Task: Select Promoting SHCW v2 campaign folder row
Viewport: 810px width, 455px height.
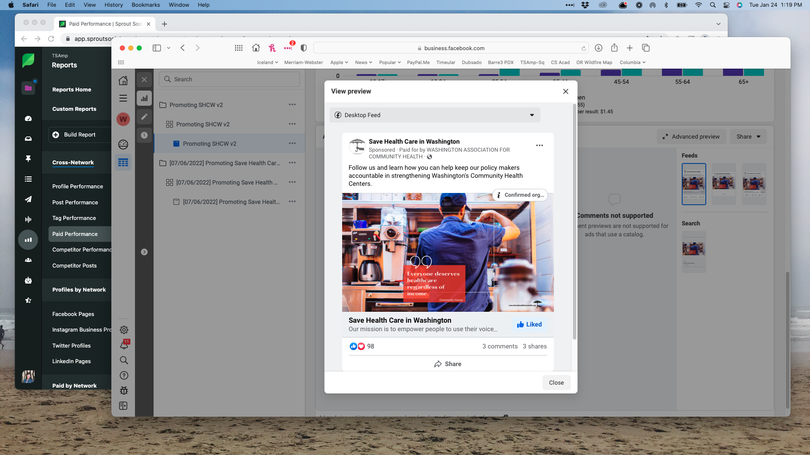Action: 229,105
